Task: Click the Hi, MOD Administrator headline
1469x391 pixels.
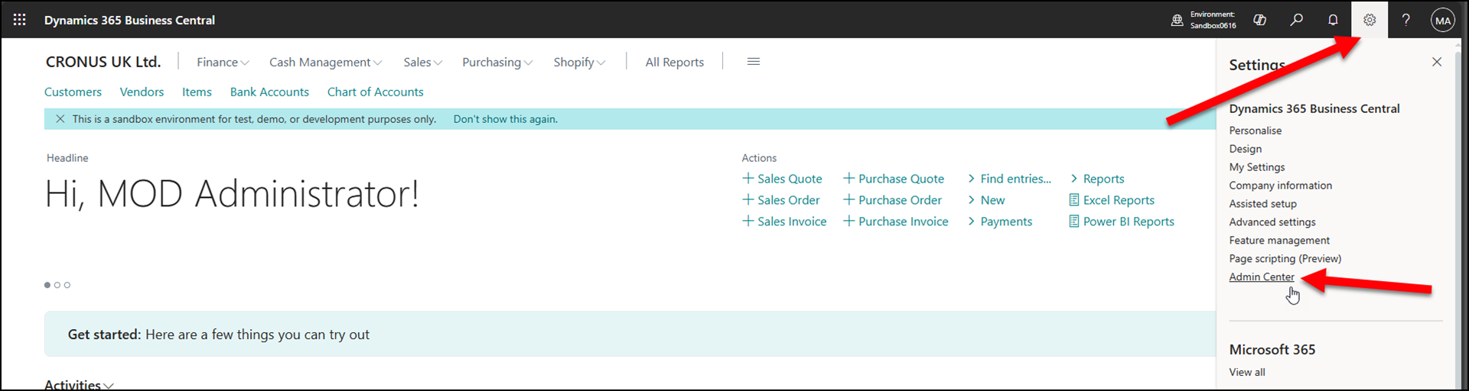Action: click(232, 194)
